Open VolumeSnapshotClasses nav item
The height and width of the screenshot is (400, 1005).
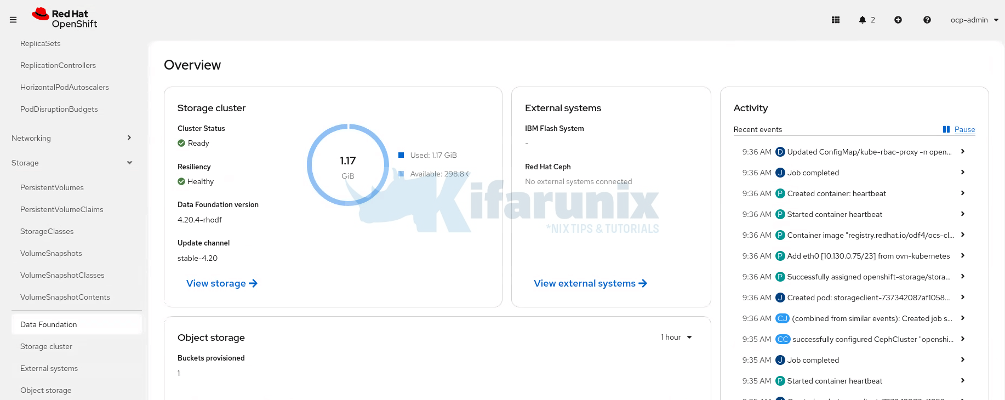[x=62, y=275]
